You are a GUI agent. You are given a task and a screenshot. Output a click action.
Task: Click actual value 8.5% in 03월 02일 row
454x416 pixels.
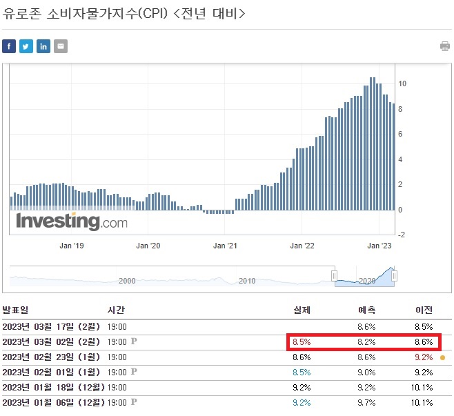click(302, 342)
